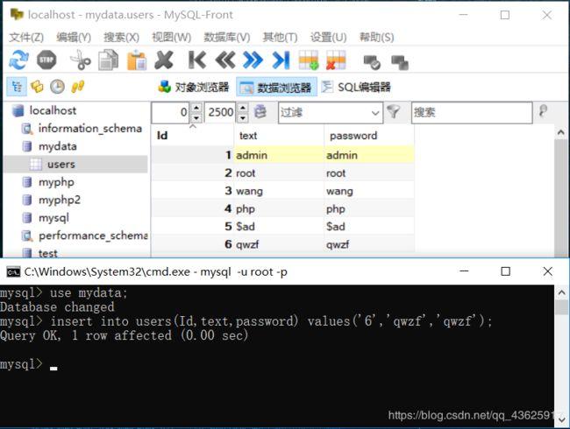Select the 'php' cell in text column

pos(279,208)
